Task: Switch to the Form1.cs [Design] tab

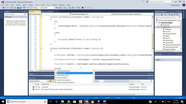Action: [x=47, y=12]
